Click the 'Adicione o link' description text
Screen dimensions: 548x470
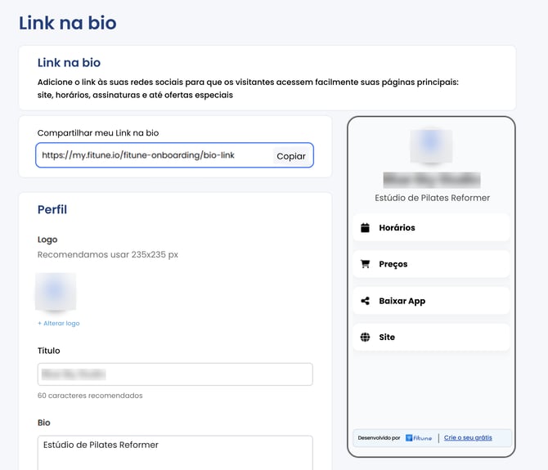(x=248, y=88)
